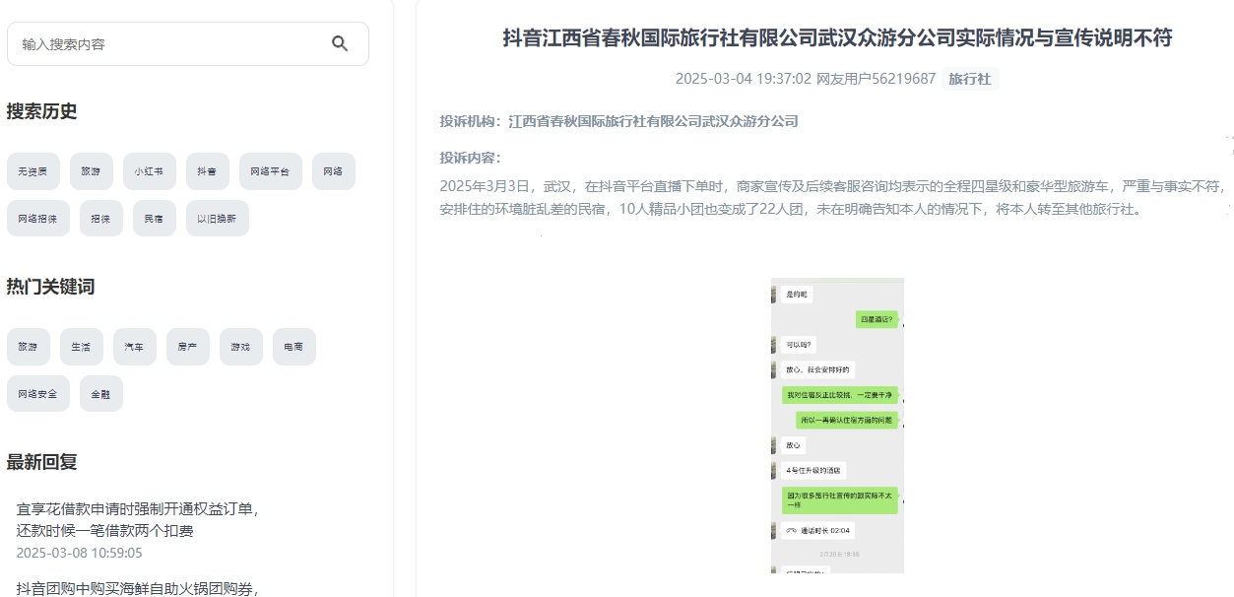Click the "旅游" hot keyword
Image resolution: width=1234 pixels, height=597 pixels.
[29, 346]
